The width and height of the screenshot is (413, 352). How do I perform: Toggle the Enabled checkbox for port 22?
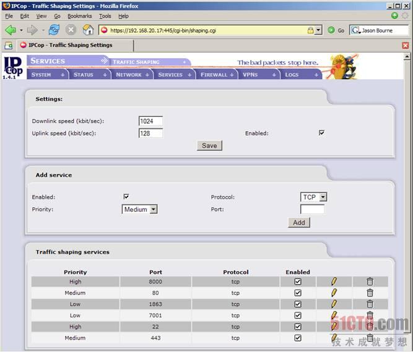pyautogui.click(x=298, y=327)
